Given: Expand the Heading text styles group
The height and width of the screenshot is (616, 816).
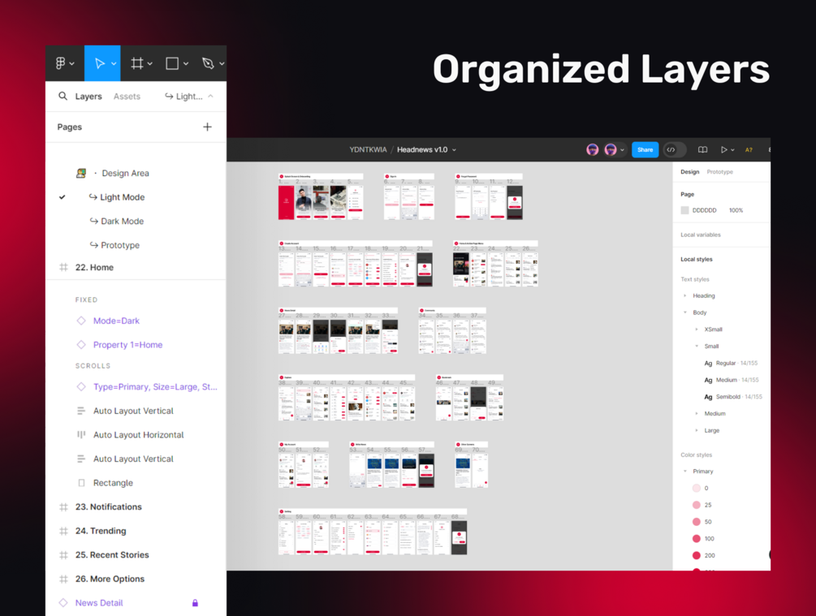Looking at the screenshot, I should [x=684, y=295].
